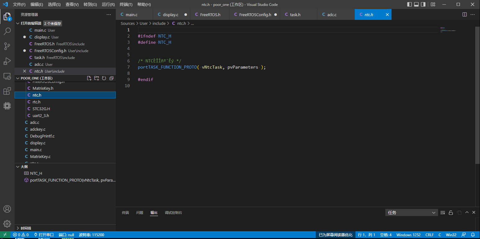The height and width of the screenshot is (239, 480).
Task: Open the remote window indicator
Action: [x=5, y=235]
